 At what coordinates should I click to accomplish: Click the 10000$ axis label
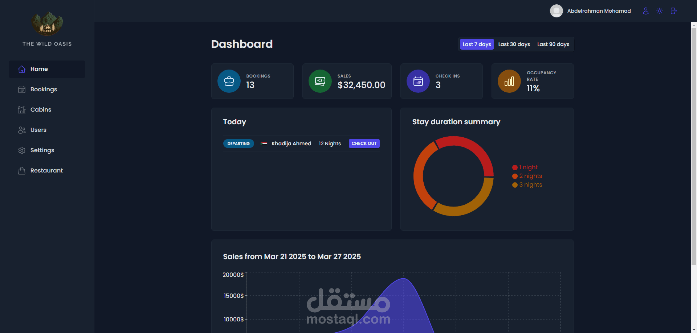(x=233, y=320)
